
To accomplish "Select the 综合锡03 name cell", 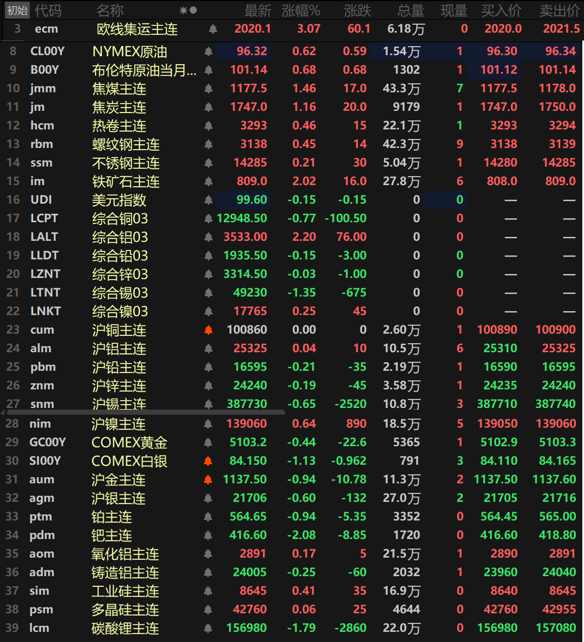I will [120, 293].
